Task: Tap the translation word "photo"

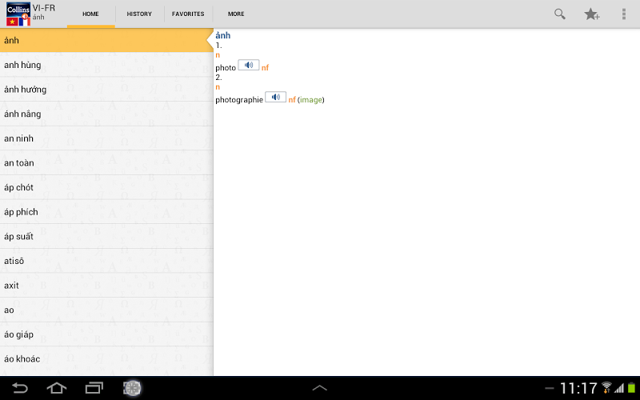Action: click(x=226, y=68)
